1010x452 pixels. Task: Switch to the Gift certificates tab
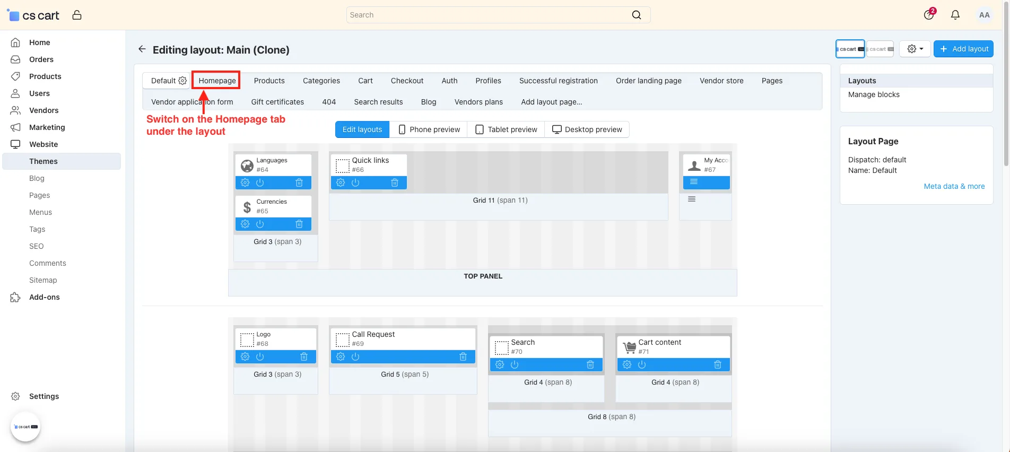pos(277,102)
